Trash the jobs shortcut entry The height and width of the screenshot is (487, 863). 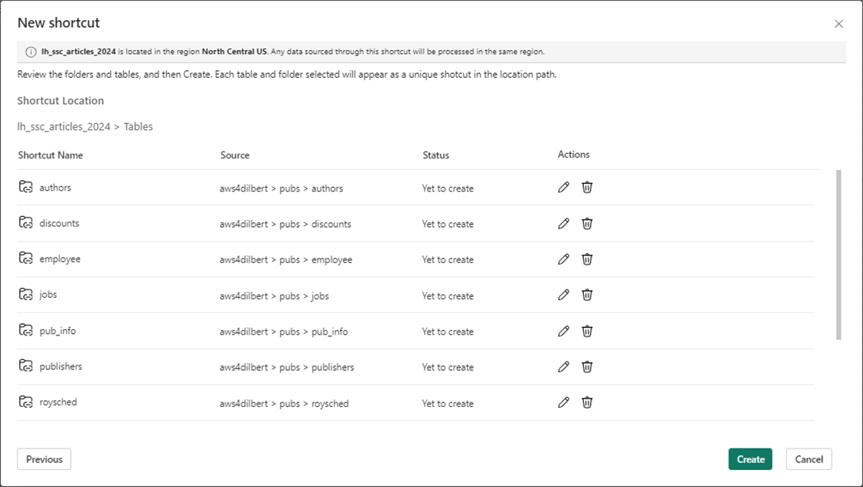pos(587,295)
